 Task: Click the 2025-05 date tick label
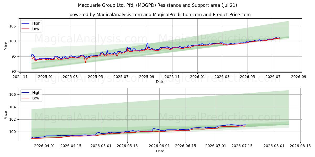96,77
